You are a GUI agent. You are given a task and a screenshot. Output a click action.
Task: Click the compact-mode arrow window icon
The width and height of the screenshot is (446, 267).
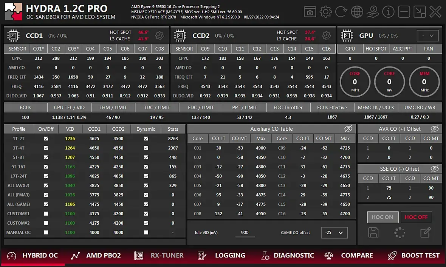tap(420, 12)
